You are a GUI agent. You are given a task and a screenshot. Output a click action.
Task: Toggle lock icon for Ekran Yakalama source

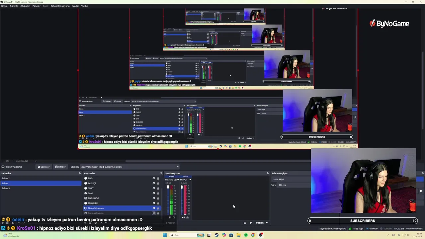coord(158,208)
